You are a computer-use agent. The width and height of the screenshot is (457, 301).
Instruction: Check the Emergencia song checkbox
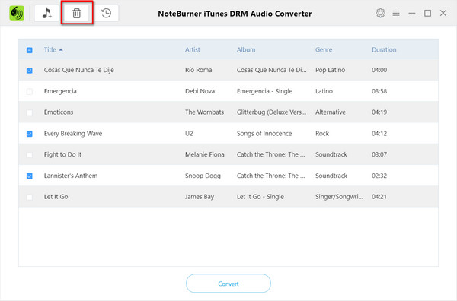click(30, 92)
